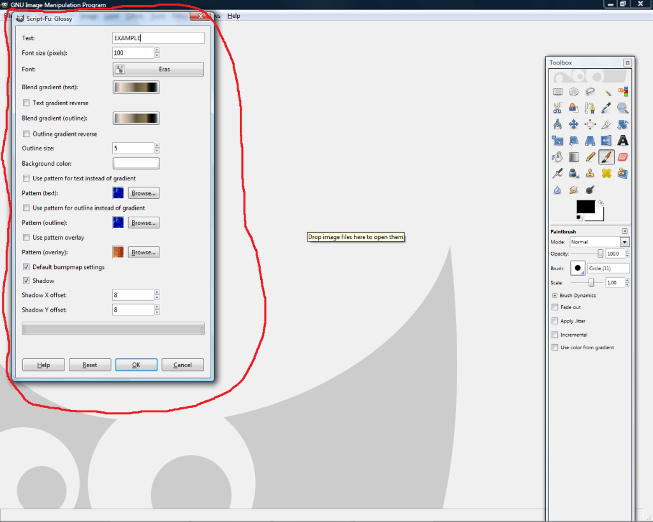Select the Clone stamp tool
Viewport: 653px width, 522px height.
590,173
